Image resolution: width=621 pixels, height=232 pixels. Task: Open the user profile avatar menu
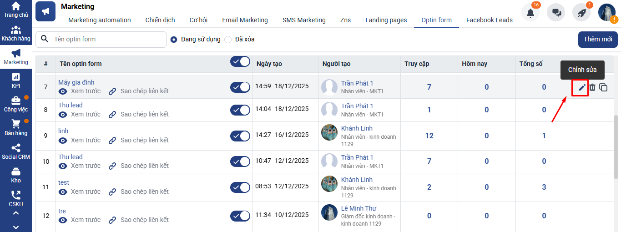[607, 13]
